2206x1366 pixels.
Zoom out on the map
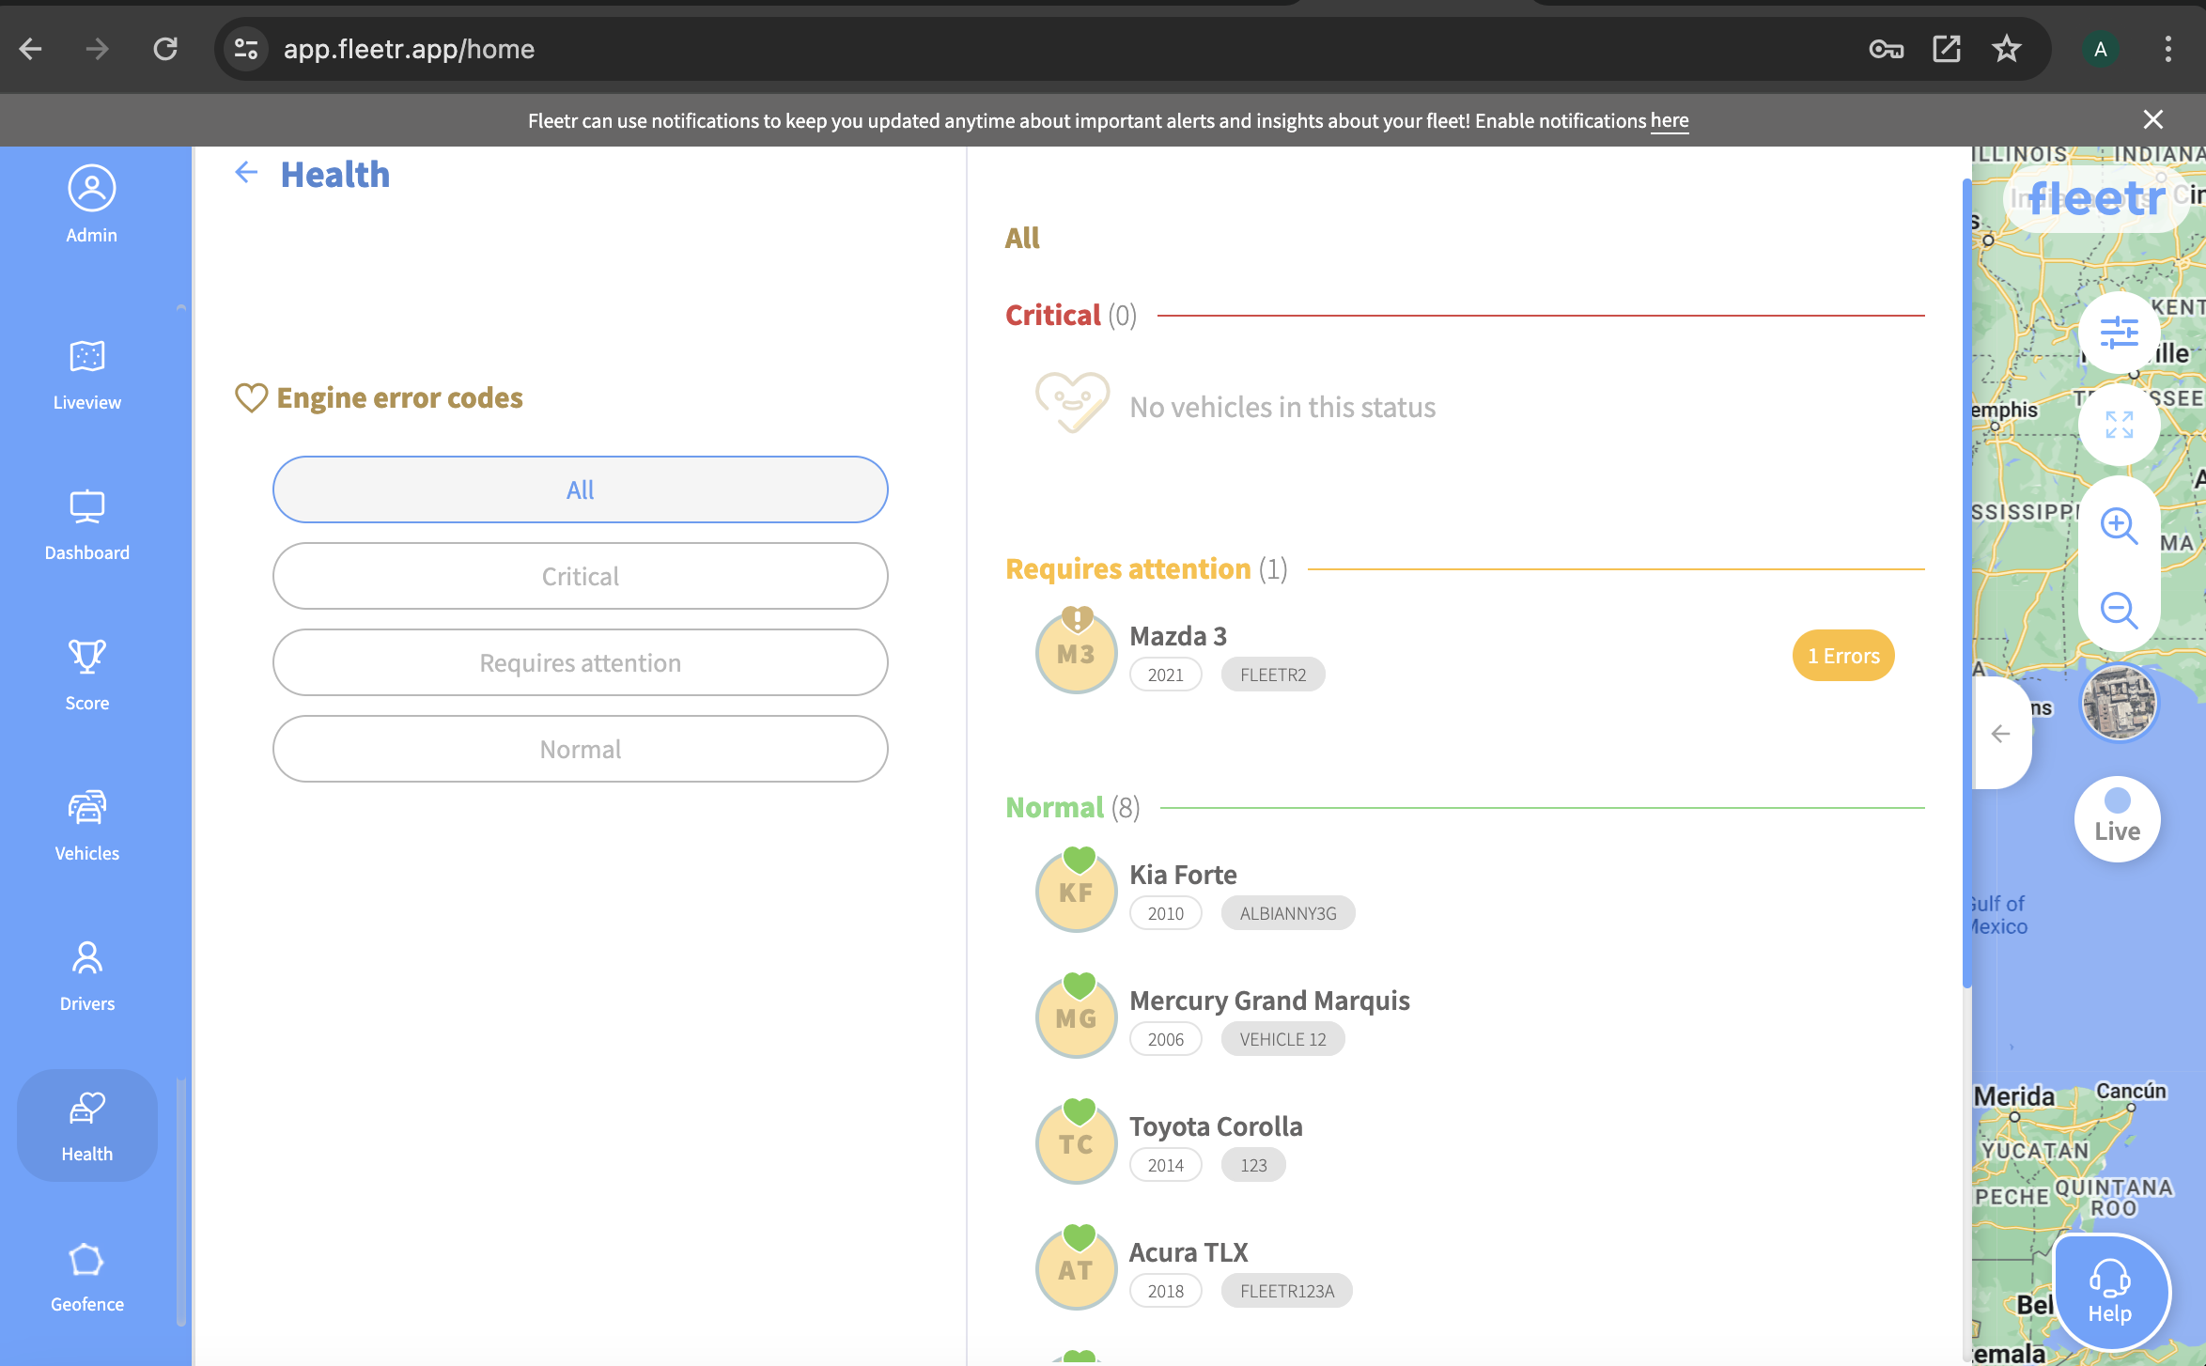pos(2119,611)
